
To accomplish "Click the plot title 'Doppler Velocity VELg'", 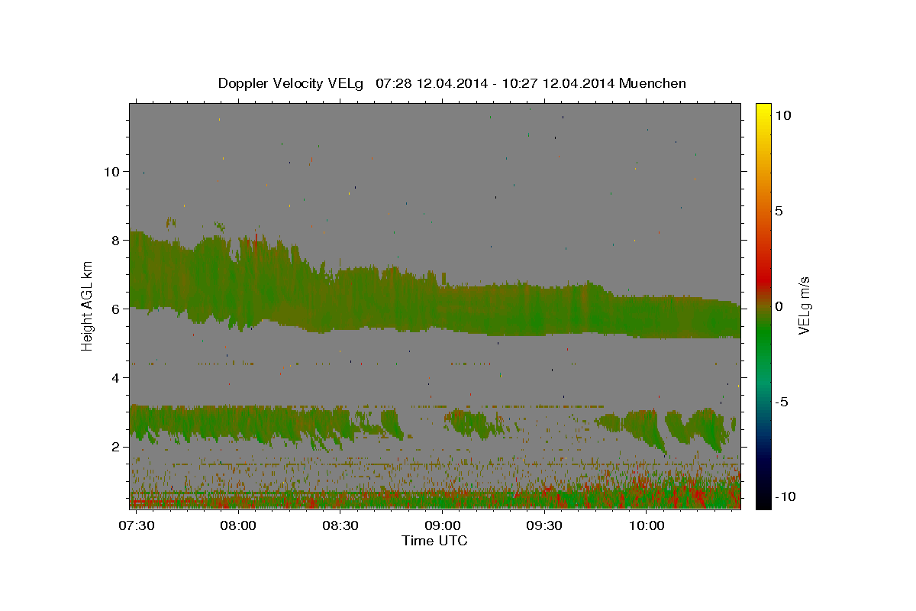I will pyautogui.click(x=291, y=83).
